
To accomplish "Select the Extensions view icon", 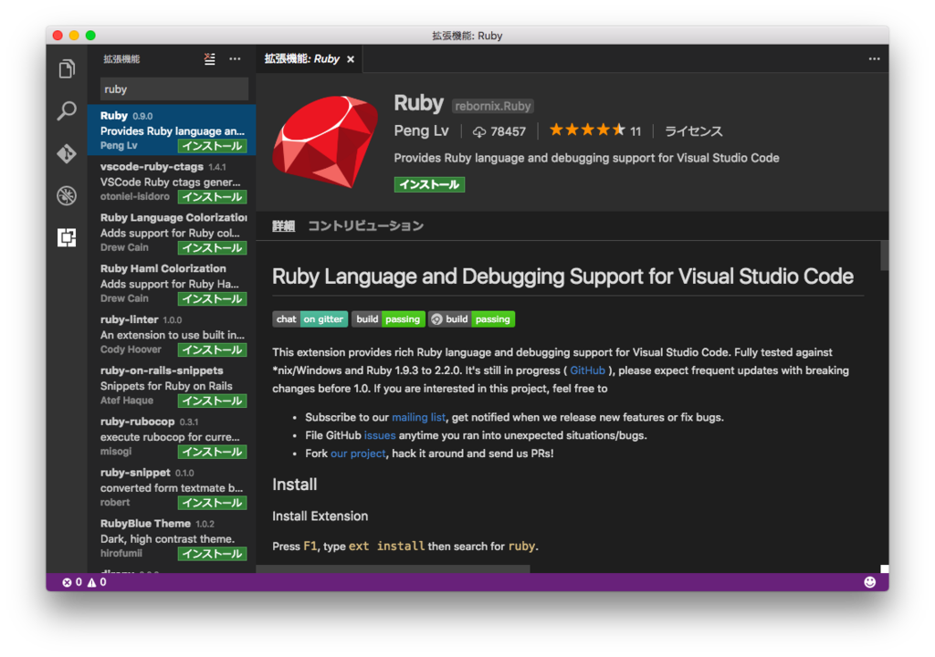I will (x=67, y=237).
